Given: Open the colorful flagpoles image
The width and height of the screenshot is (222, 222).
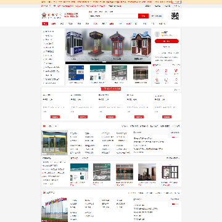Looking at the screenshot, I should pyautogui.click(x=54, y=209).
